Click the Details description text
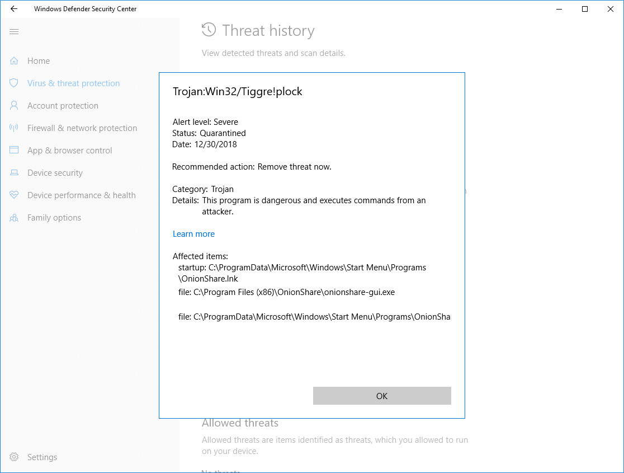 tap(314, 205)
